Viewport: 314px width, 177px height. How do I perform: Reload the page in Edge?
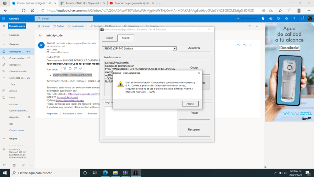point(24,10)
